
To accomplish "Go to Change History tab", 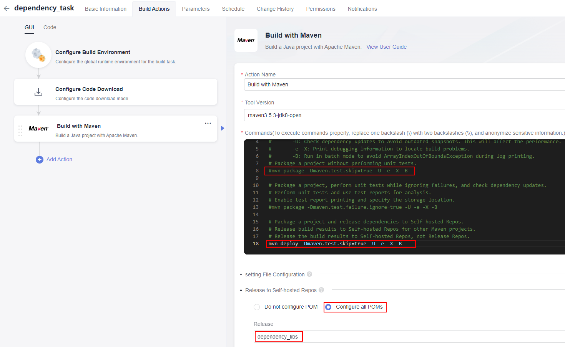I will pyautogui.click(x=275, y=9).
